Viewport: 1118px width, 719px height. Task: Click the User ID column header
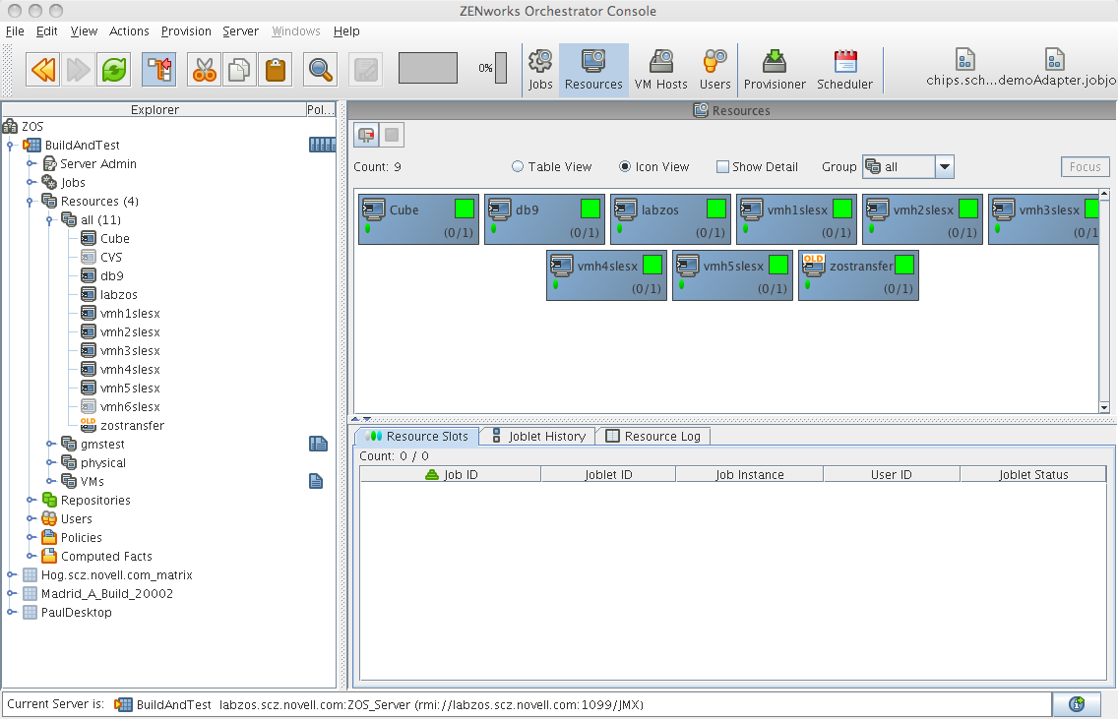[x=892, y=475]
